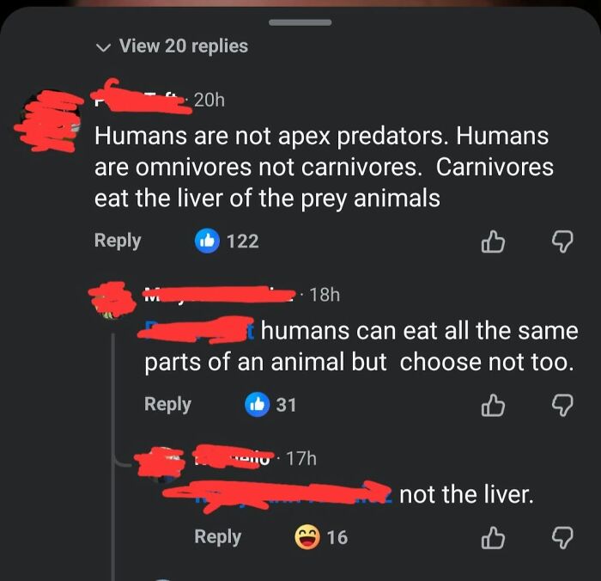Expand the View 20 replies chevron
Screen dimensions: 601x581
click(103, 47)
